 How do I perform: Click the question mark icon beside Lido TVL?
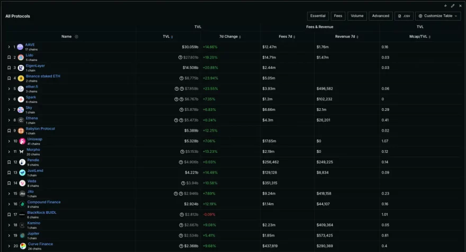[x=180, y=57]
